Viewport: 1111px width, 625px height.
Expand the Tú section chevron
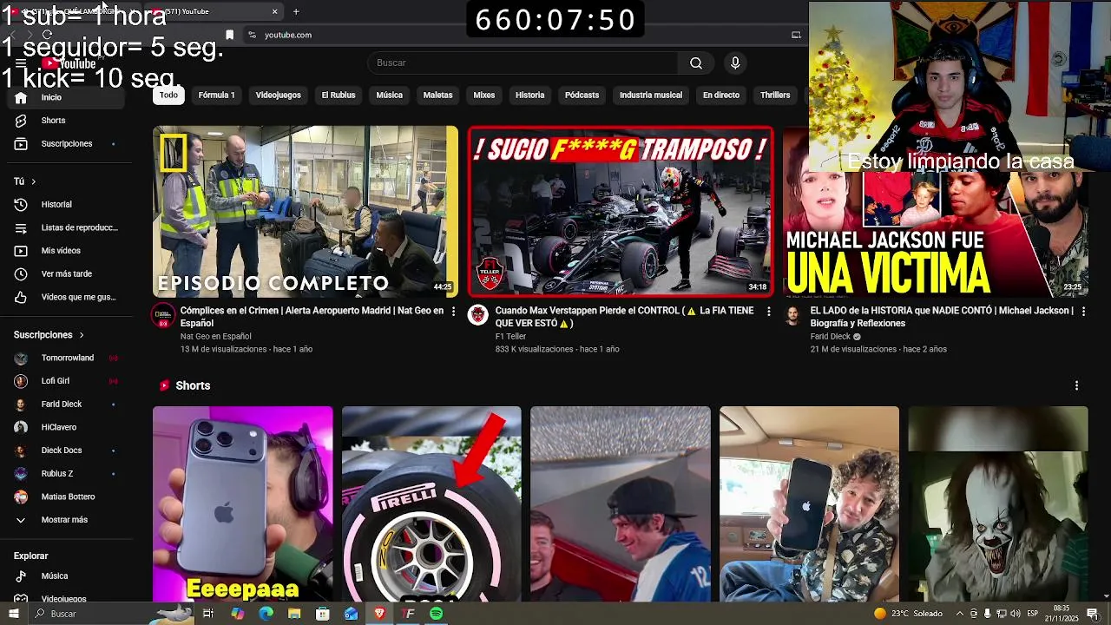pyautogui.click(x=33, y=181)
